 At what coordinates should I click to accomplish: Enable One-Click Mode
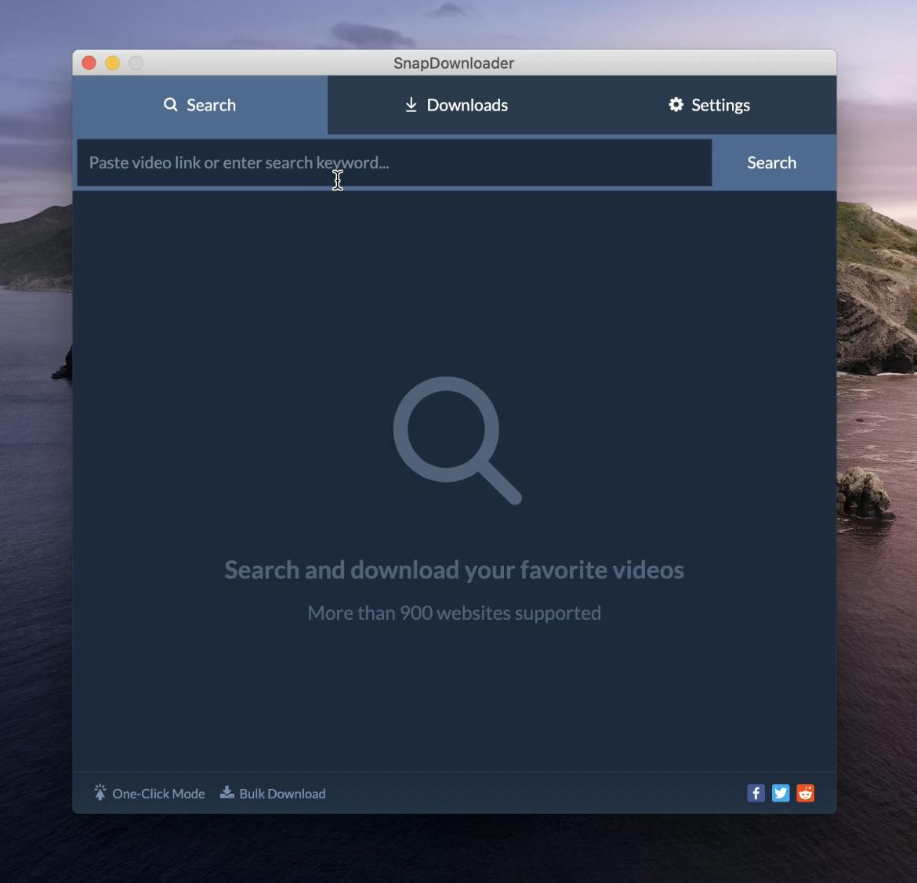coord(149,794)
